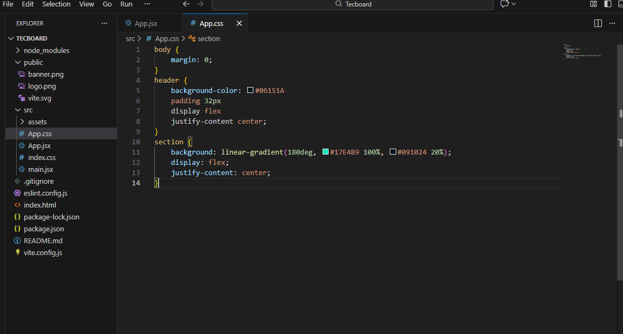Toggle the primary side bar visibility
Screen dimensions: 623x334
[608, 4]
